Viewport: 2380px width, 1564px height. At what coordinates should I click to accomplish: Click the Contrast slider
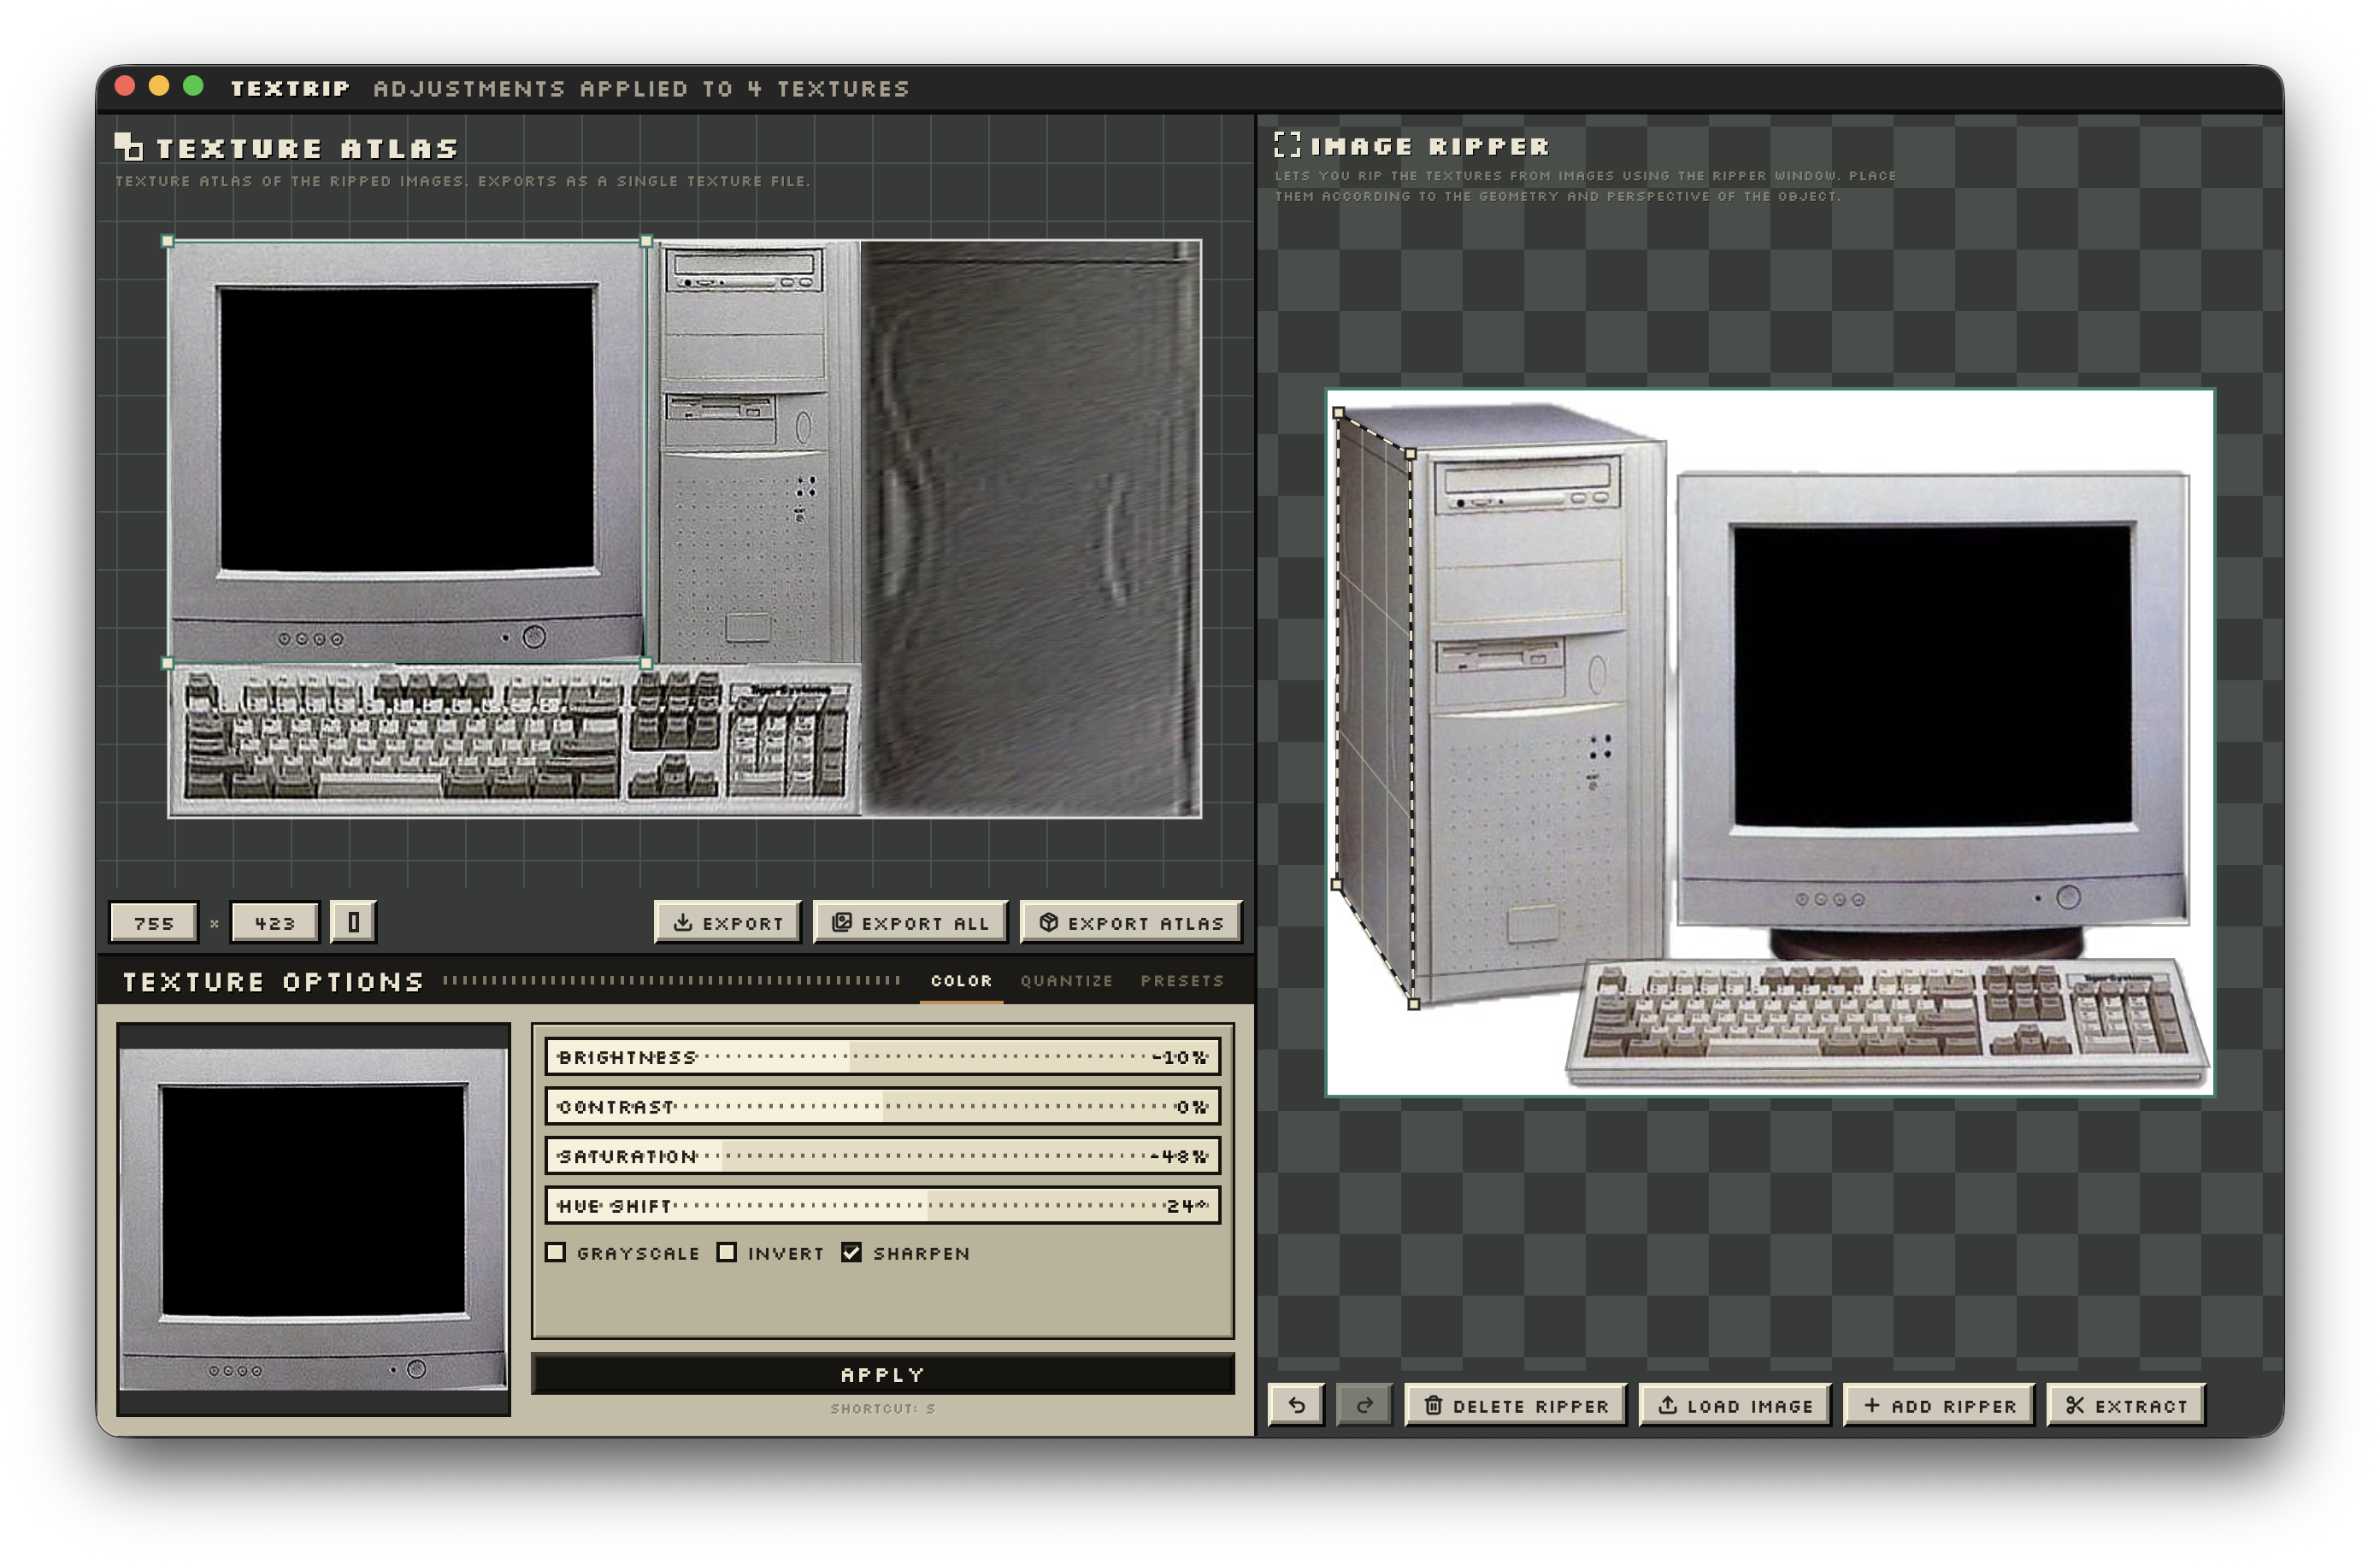882,1106
